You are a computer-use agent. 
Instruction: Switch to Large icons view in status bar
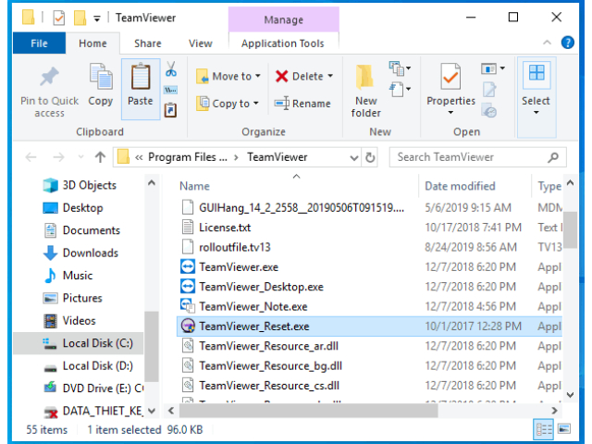coord(564,429)
